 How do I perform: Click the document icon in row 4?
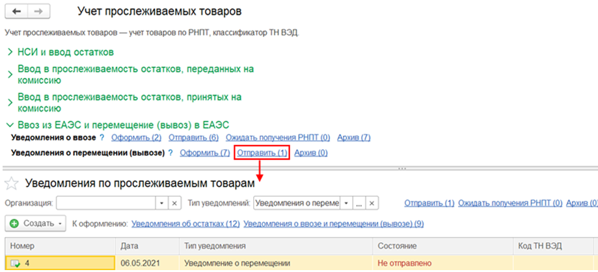point(15,264)
